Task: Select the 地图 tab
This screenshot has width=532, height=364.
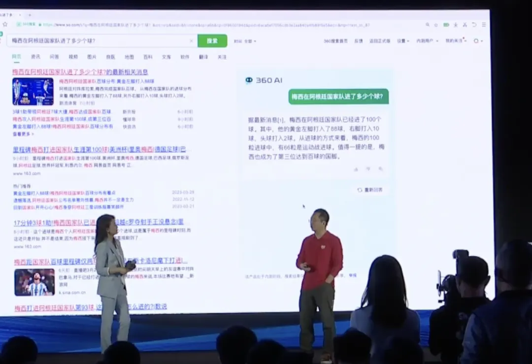Action: pyautogui.click(x=129, y=57)
